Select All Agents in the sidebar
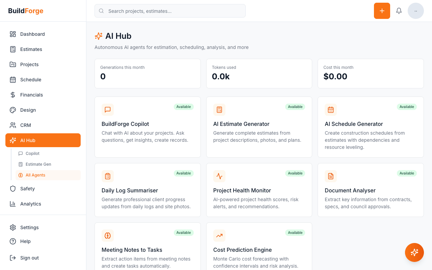This screenshot has width=432, height=270. point(35,175)
